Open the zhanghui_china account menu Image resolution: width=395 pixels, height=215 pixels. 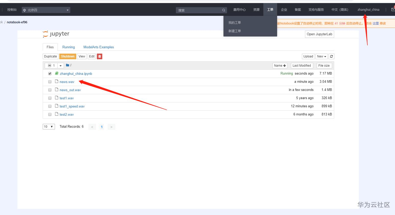(x=368, y=10)
